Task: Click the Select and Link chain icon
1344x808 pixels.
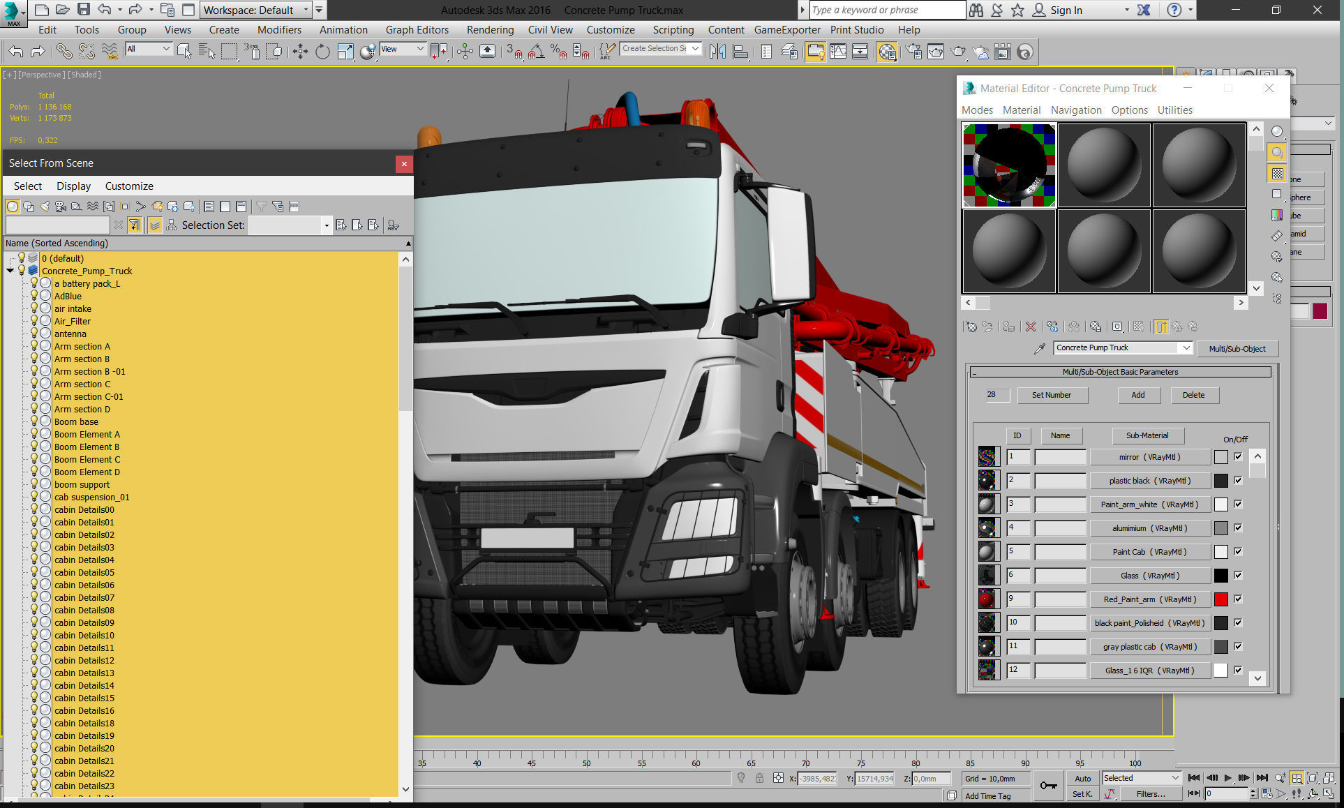Action: coord(64,52)
